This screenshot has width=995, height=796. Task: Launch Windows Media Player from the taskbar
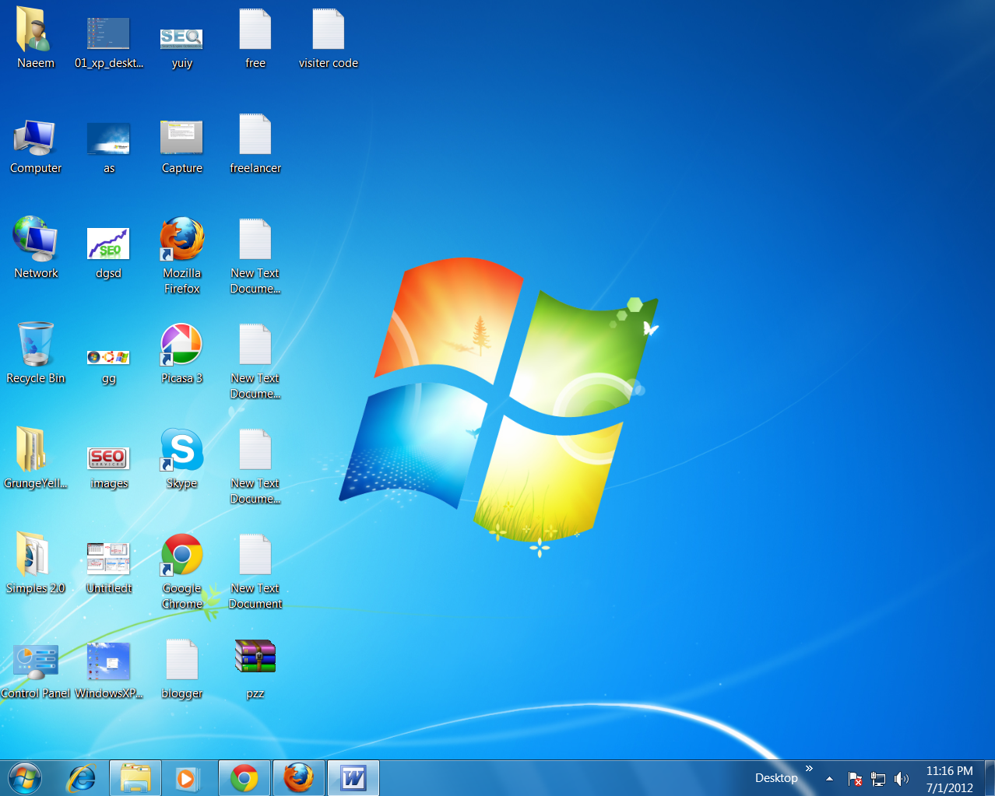(189, 777)
